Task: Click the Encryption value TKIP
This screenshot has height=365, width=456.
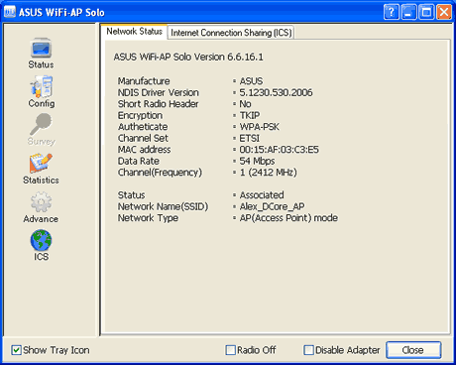Action: click(250, 115)
